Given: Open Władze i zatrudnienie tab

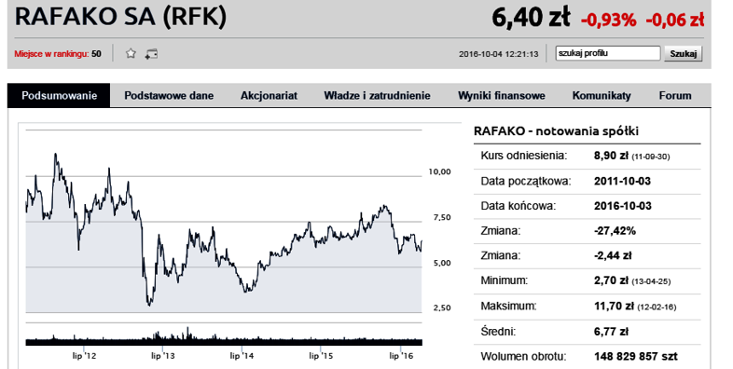Looking at the screenshot, I should (x=378, y=96).
